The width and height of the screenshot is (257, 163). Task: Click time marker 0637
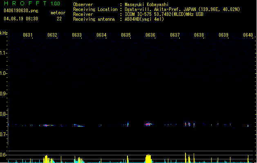[175, 35]
